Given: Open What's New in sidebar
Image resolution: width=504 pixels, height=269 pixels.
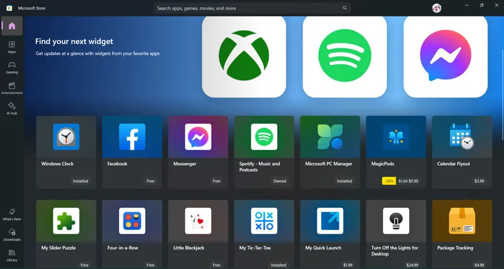Looking at the screenshot, I should (12, 214).
